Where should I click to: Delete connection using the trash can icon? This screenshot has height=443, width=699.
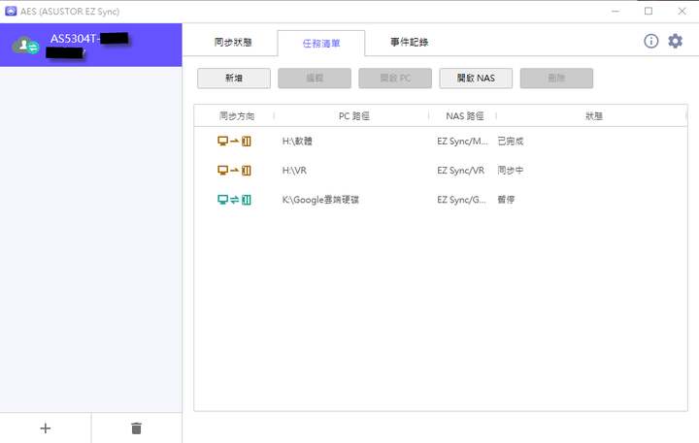(137, 428)
